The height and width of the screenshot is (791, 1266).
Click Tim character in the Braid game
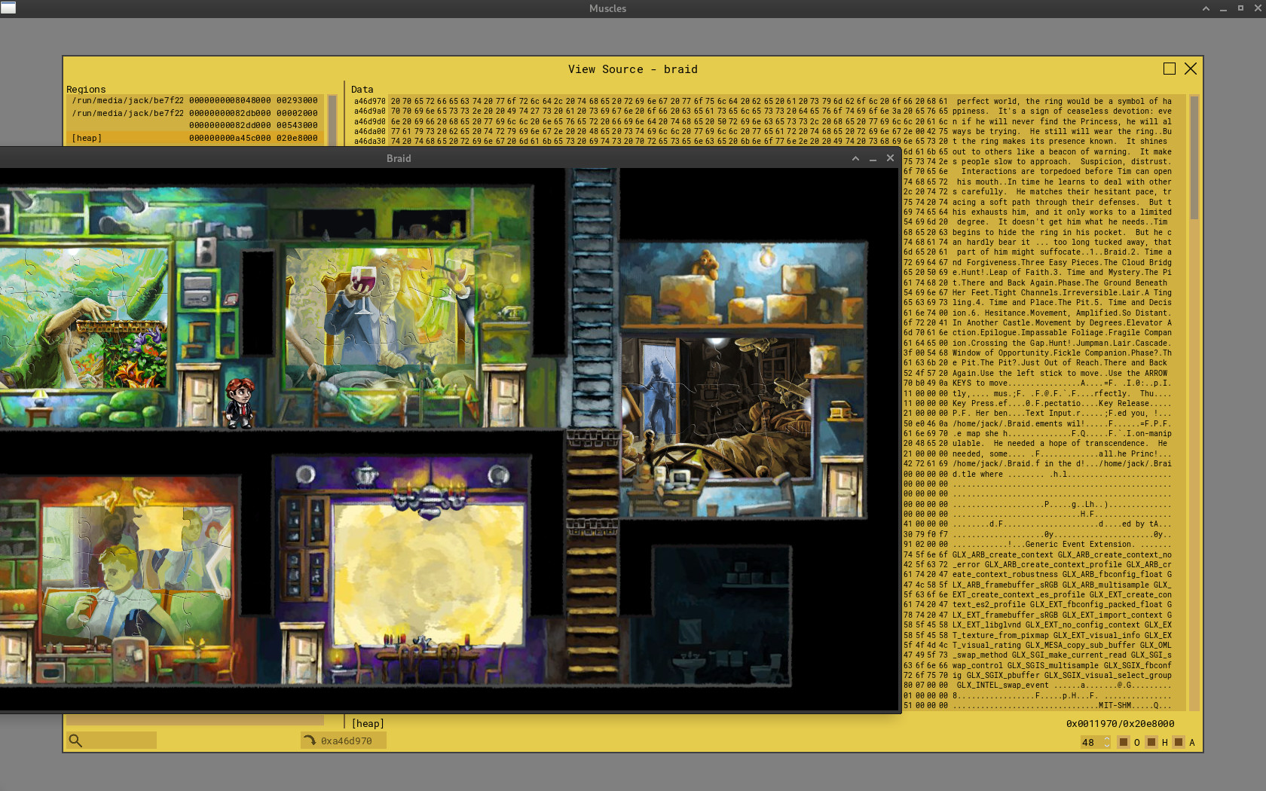240,403
